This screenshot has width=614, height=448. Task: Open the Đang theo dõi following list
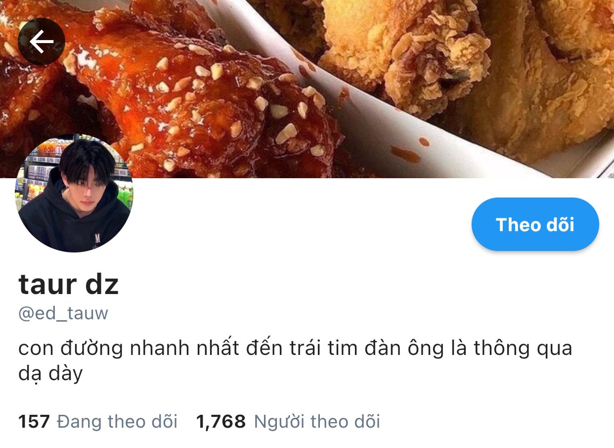coord(117,422)
